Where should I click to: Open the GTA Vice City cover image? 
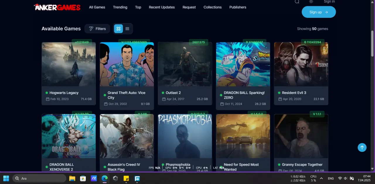point(127,64)
